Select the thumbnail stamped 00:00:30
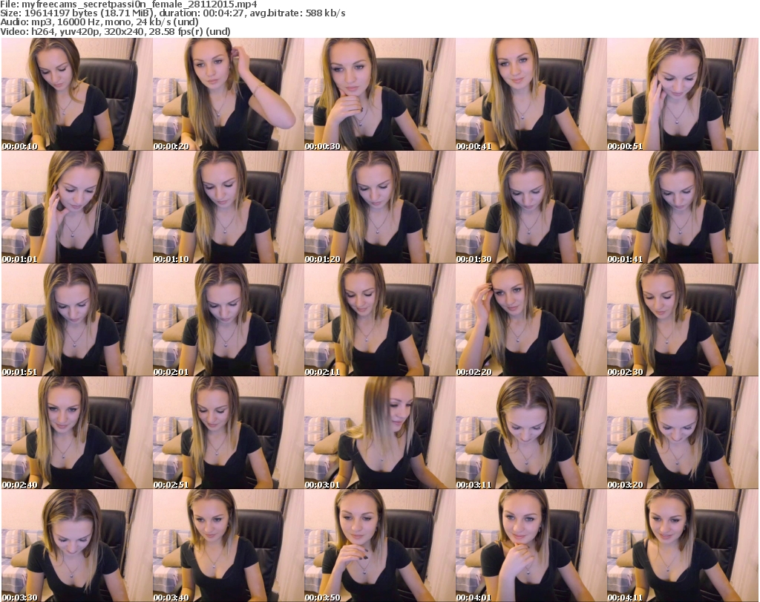760x602 pixels. pos(379,94)
